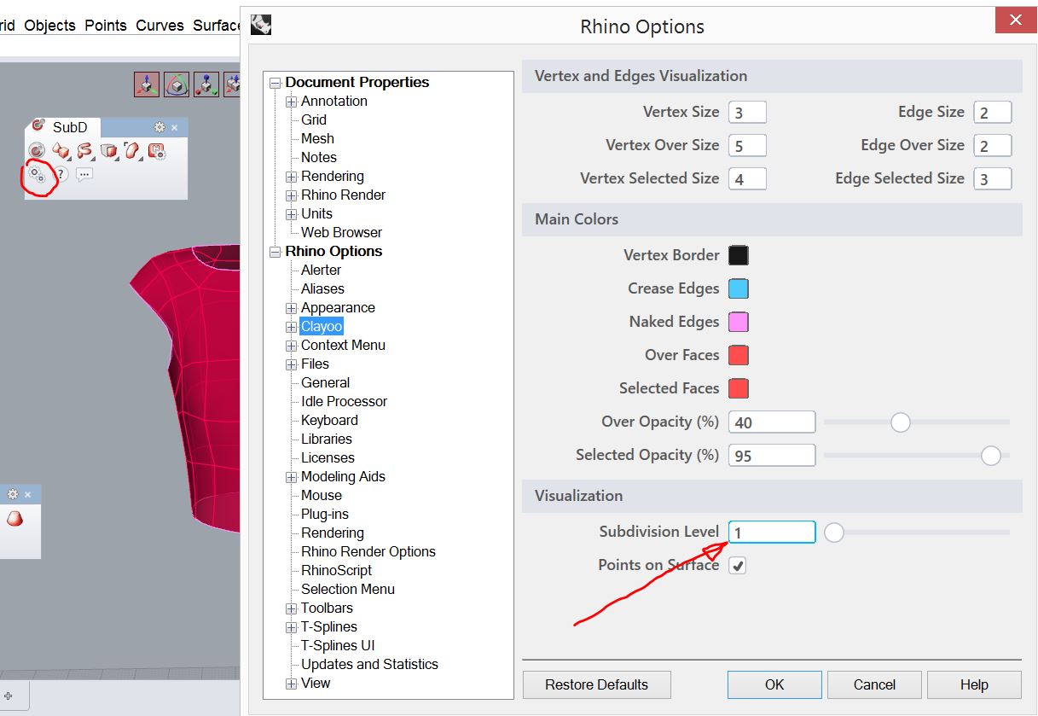The image size is (1038, 716).
Task: Select the red cube SubD tool
Action: 108,151
